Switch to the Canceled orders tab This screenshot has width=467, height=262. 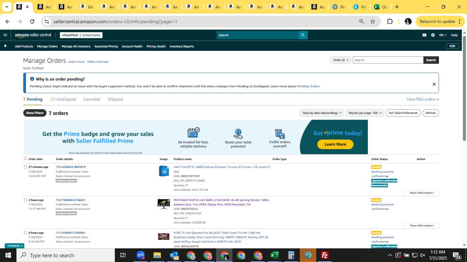point(92,99)
